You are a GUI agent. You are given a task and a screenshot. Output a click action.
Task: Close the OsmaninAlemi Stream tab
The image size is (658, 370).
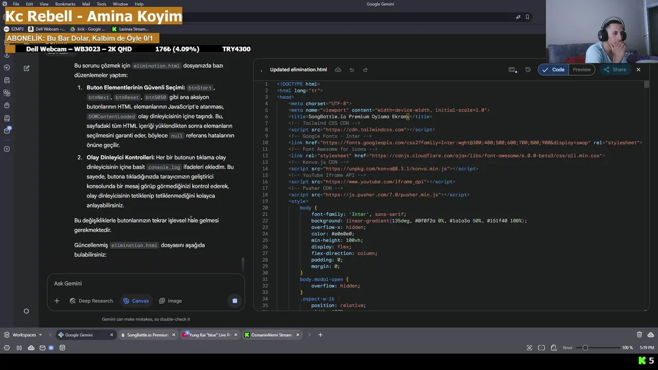(x=298, y=335)
